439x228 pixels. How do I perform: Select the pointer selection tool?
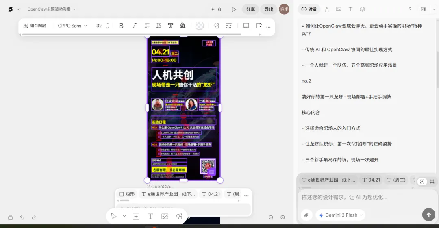pos(114,216)
